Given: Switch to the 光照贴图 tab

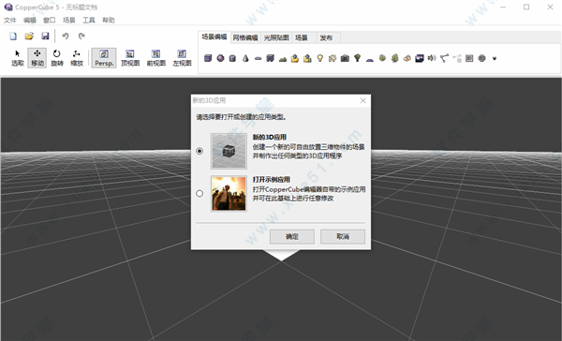Looking at the screenshot, I should [276, 37].
